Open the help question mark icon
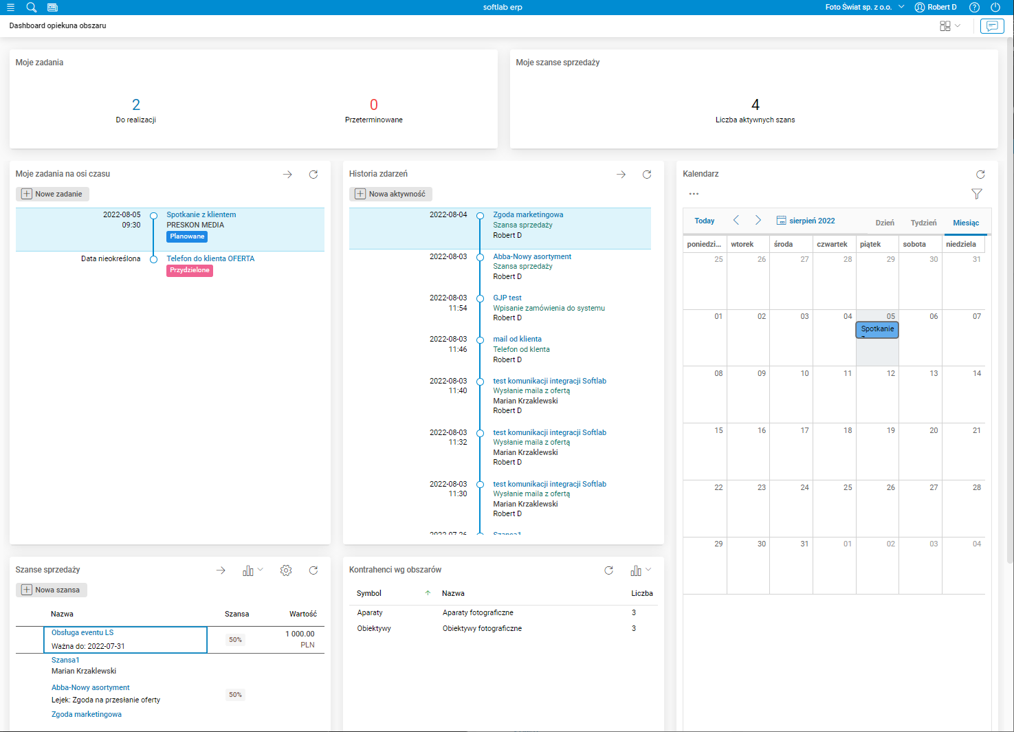Screen dimensions: 1014x732 click(974, 7)
